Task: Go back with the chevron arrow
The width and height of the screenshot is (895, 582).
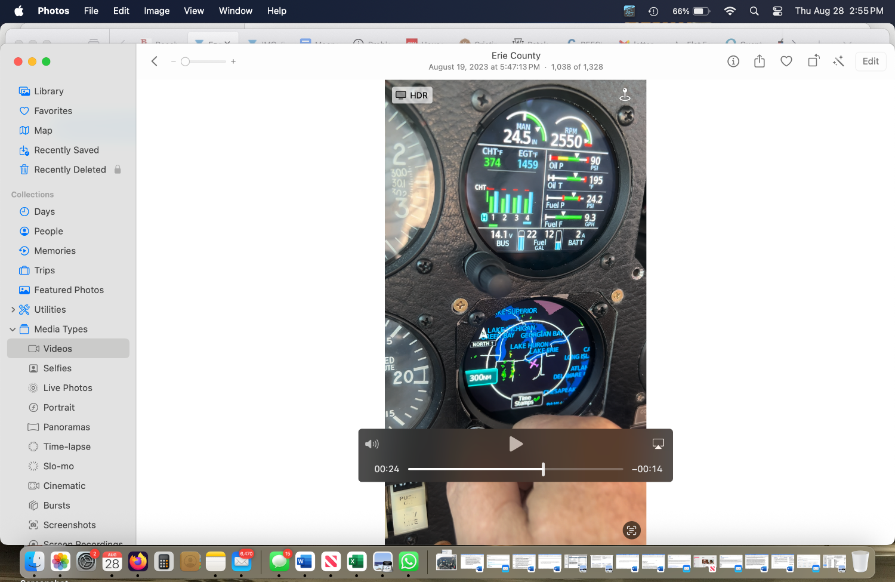Action: pyautogui.click(x=154, y=61)
